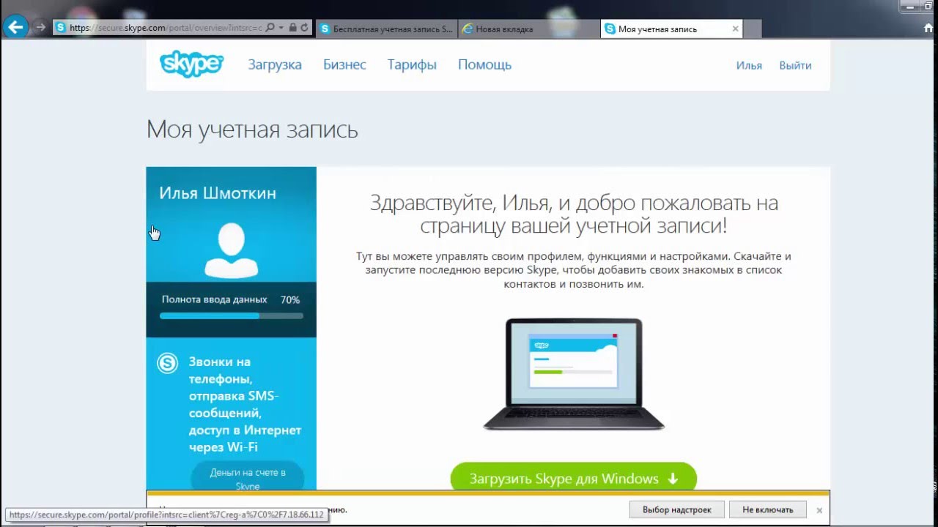Click the profile completeness progress bar
The width and height of the screenshot is (938, 527).
232,316
